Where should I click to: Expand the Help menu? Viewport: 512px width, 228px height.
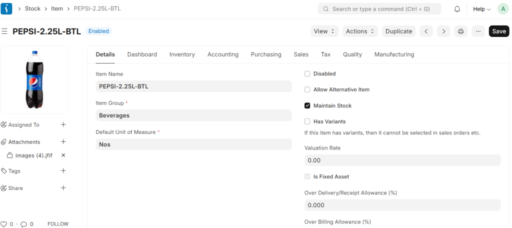pos(481,9)
